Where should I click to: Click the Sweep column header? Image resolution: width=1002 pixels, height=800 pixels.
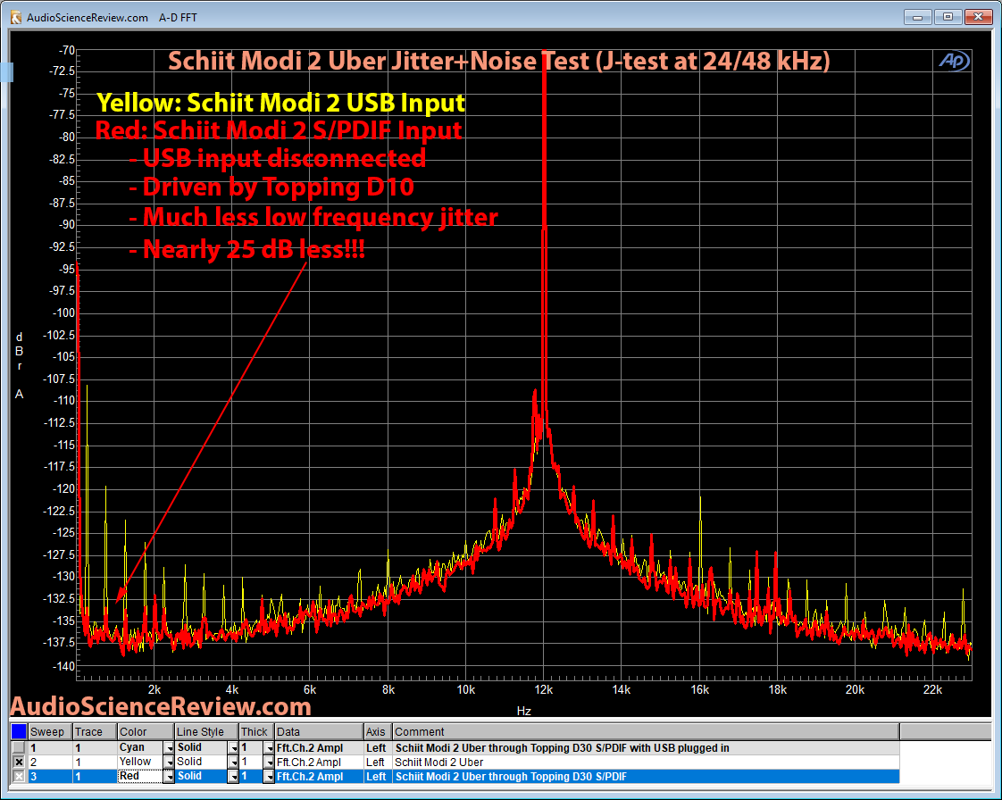50,731
